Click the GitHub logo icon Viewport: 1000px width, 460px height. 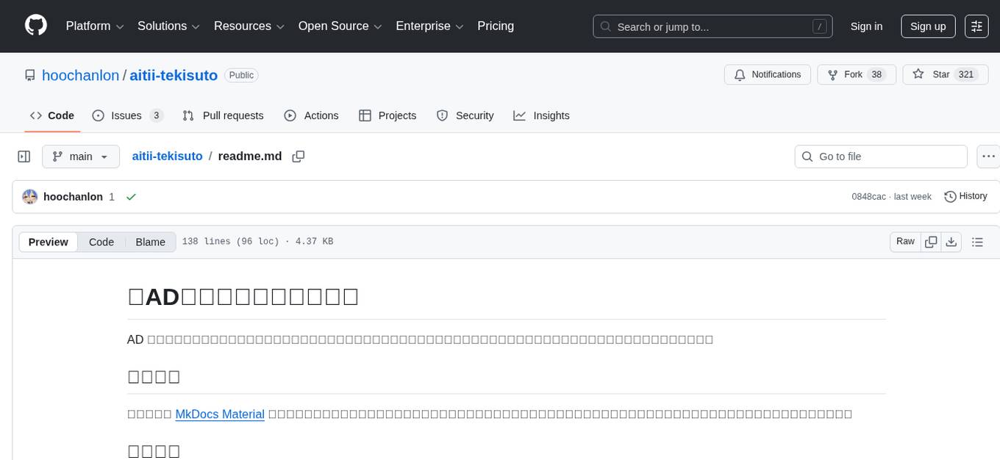click(x=36, y=26)
